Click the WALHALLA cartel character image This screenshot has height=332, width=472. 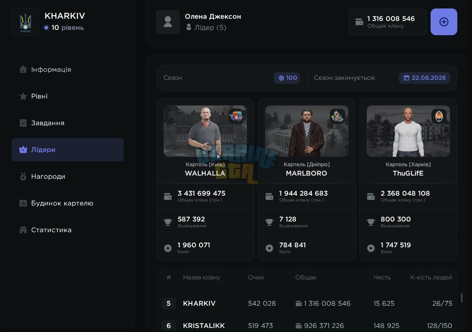(x=205, y=131)
